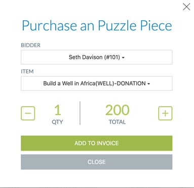
Task: Dismiss the dialog using the X icon
Action: tap(186, 7)
